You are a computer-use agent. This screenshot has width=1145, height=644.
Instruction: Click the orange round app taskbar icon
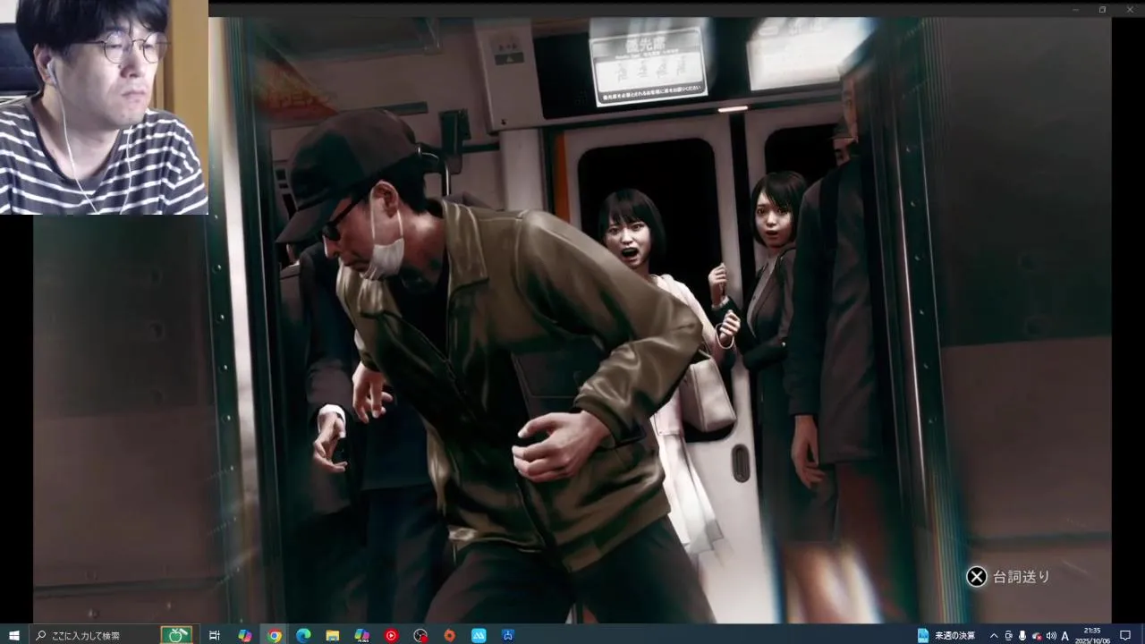pos(450,635)
